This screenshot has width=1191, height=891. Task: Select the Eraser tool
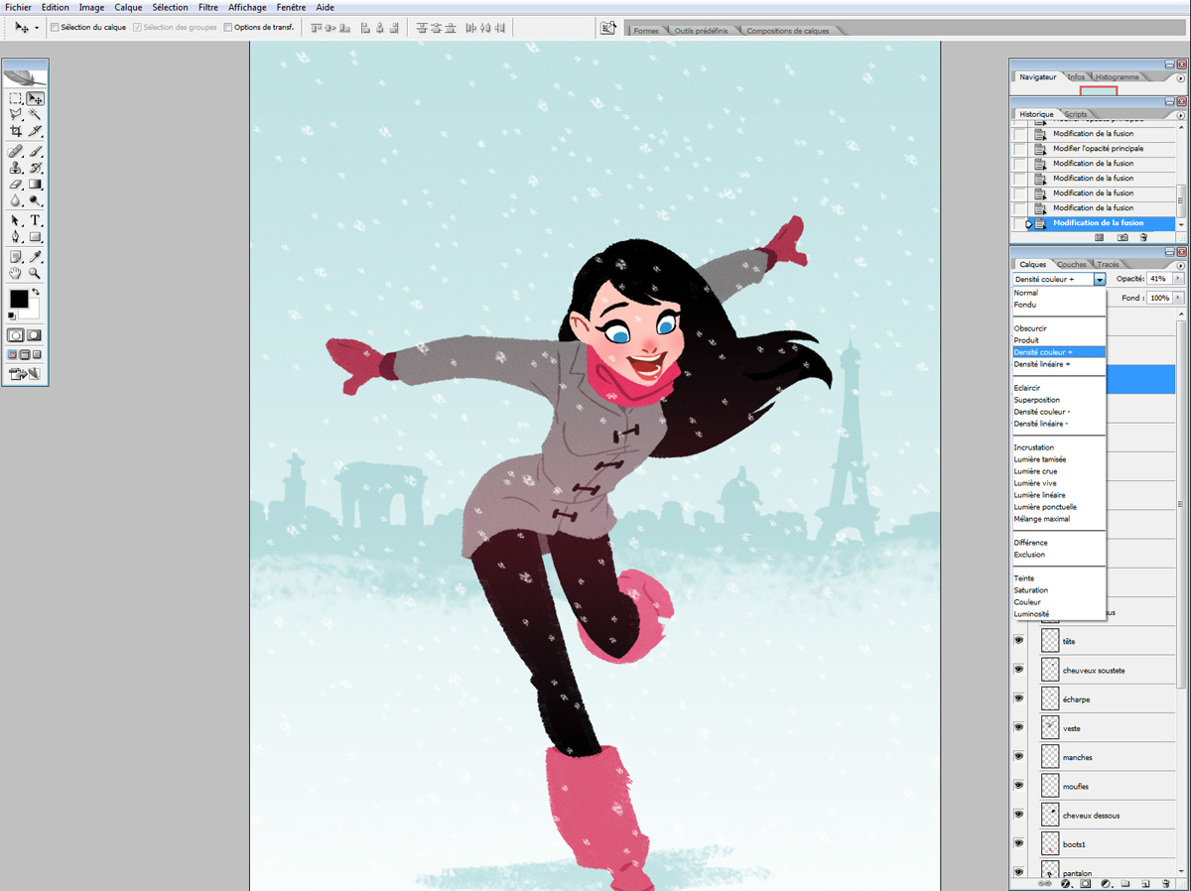pyautogui.click(x=16, y=184)
